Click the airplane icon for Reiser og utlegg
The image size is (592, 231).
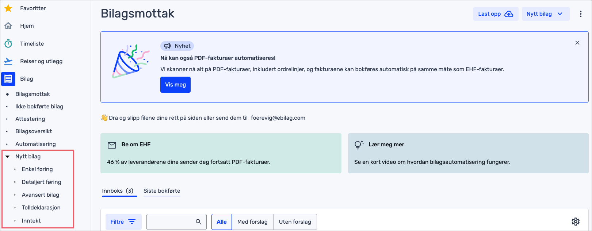[8, 61]
